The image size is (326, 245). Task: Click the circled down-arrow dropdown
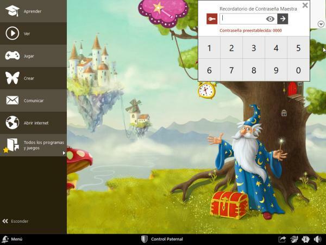(321, 24)
